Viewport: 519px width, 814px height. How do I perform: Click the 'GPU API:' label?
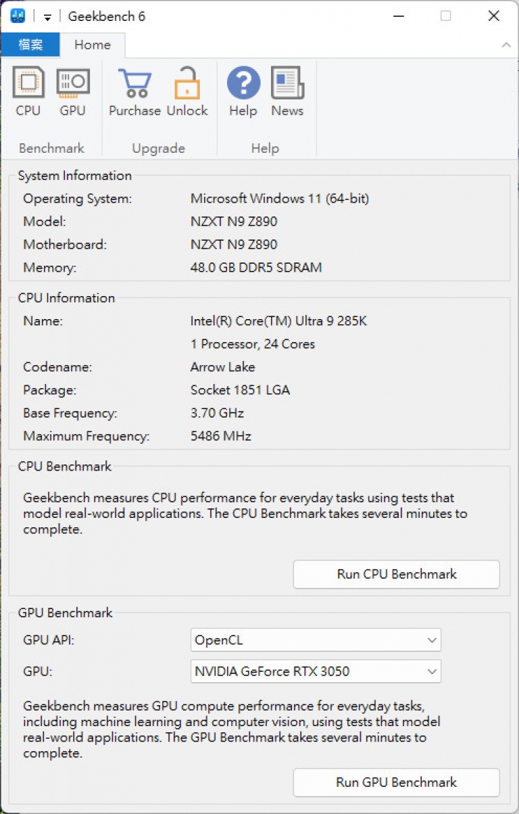(49, 640)
